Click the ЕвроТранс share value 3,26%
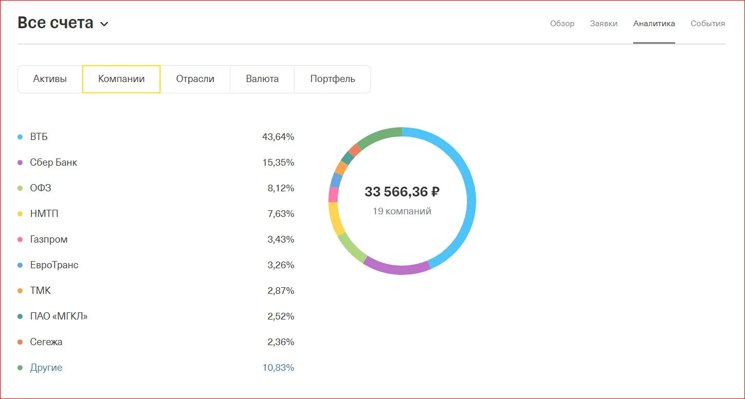The height and width of the screenshot is (399, 745). 281,265
